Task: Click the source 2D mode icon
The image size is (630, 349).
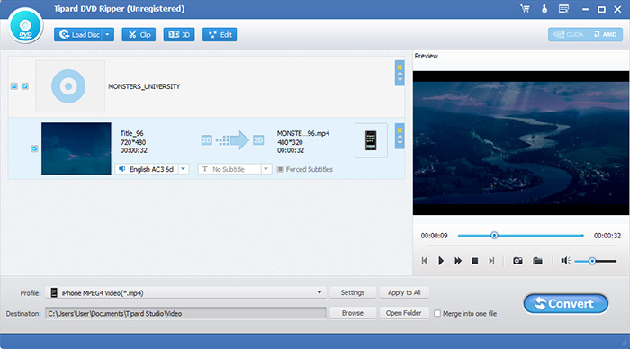Action: pos(206,140)
